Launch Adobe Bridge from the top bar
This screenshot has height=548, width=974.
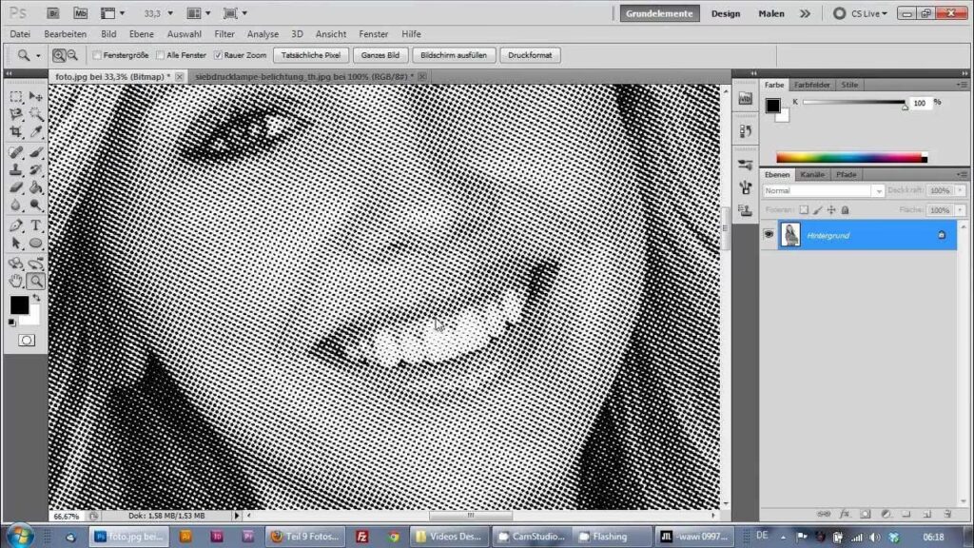[x=53, y=13]
